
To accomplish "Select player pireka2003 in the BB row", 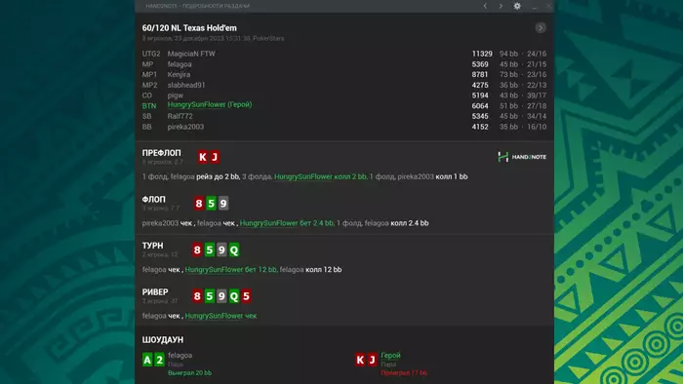I will [185, 127].
